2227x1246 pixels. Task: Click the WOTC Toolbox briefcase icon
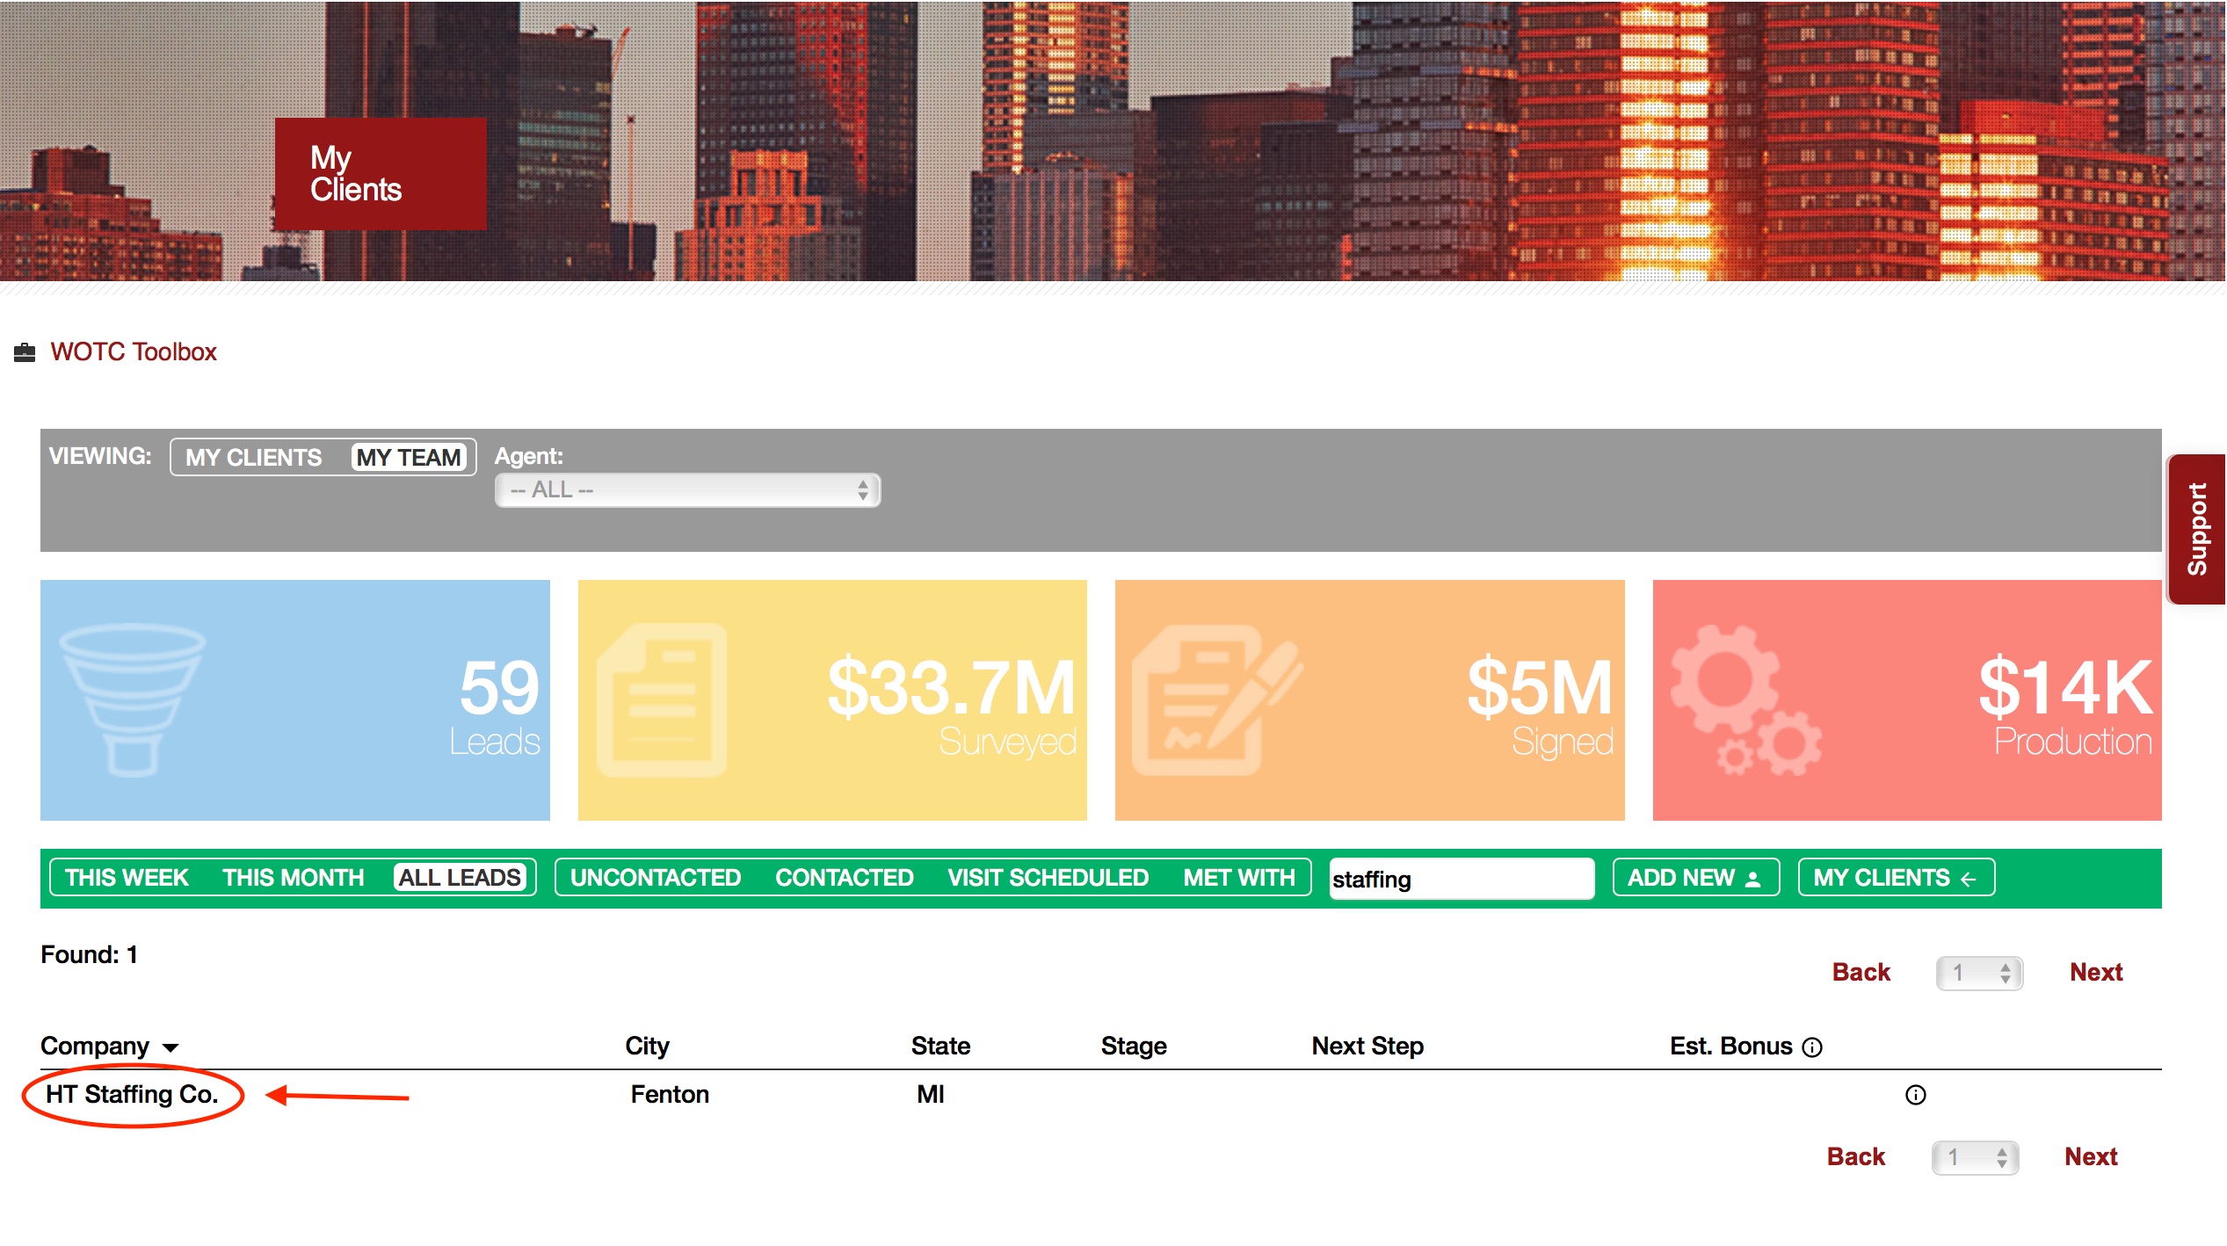click(25, 352)
